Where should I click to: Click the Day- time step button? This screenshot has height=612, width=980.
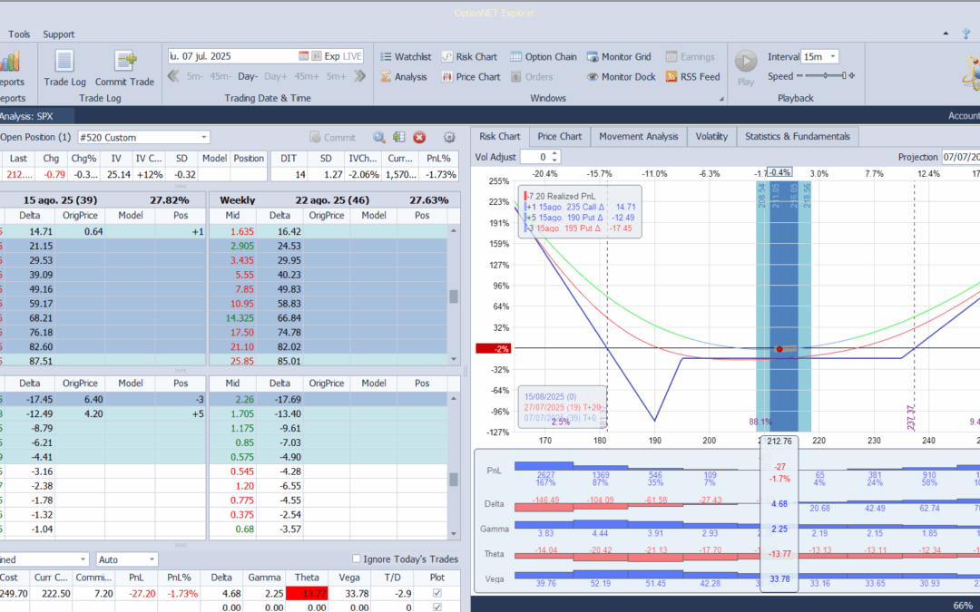248,76
